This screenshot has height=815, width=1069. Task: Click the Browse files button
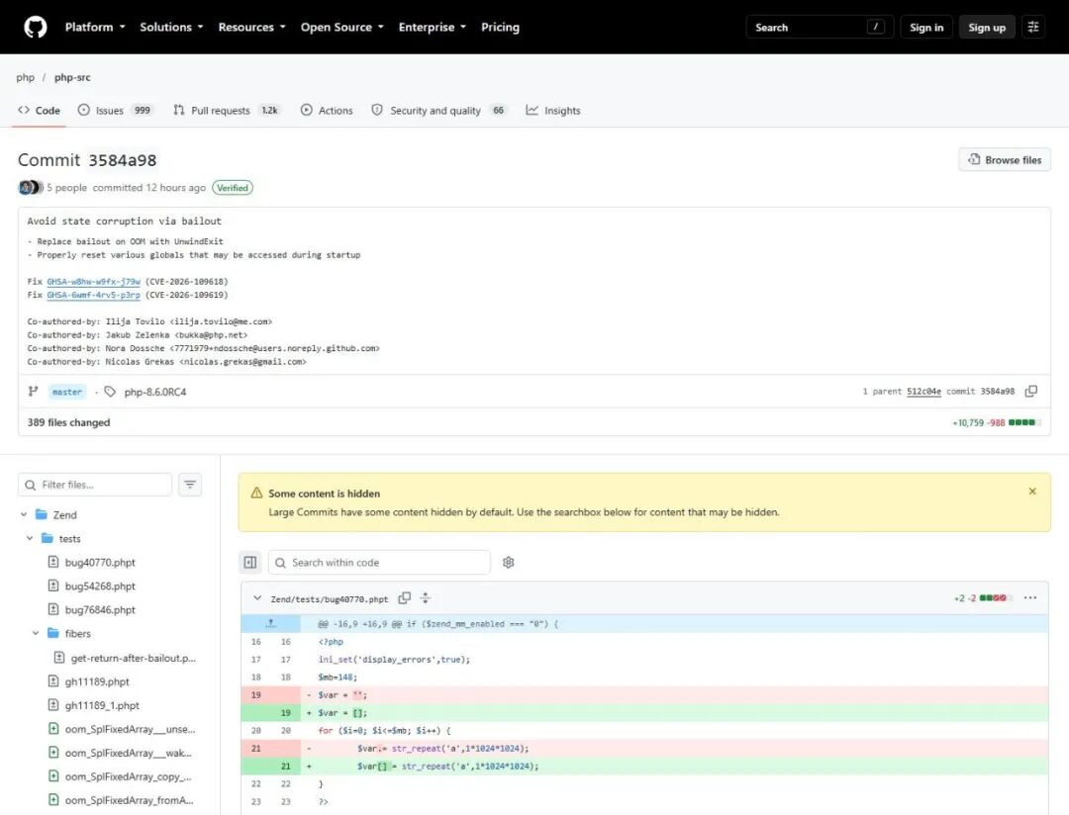click(1005, 159)
